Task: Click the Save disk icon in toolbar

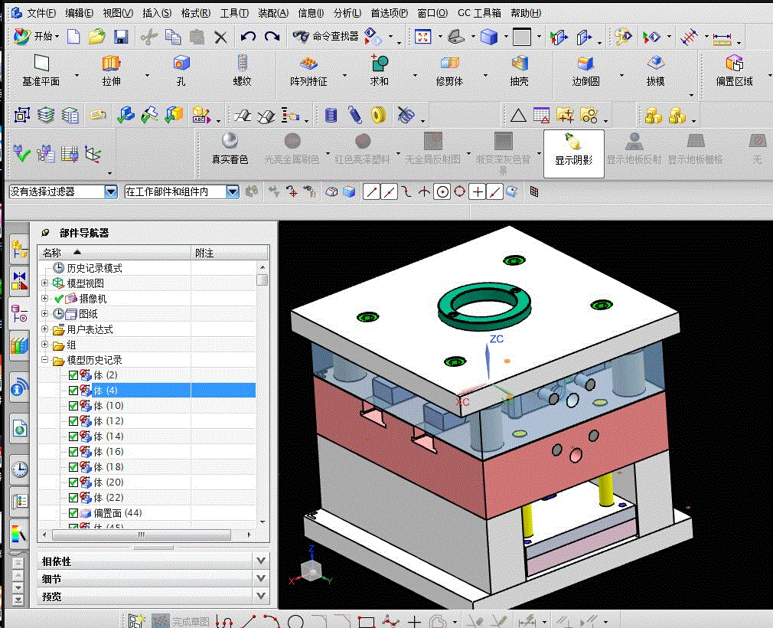Action: click(120, 36)
